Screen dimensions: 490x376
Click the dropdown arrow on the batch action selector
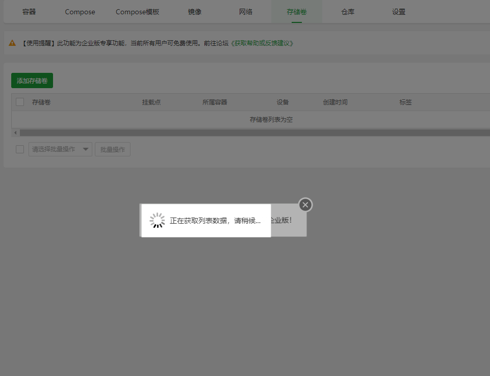[x=86, y=149]
